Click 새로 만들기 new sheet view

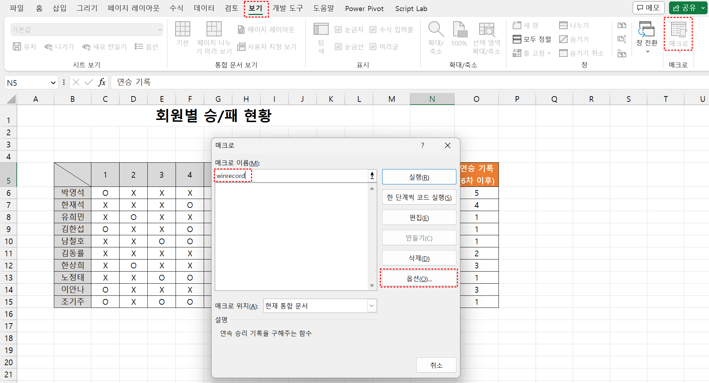pos(104,47)
